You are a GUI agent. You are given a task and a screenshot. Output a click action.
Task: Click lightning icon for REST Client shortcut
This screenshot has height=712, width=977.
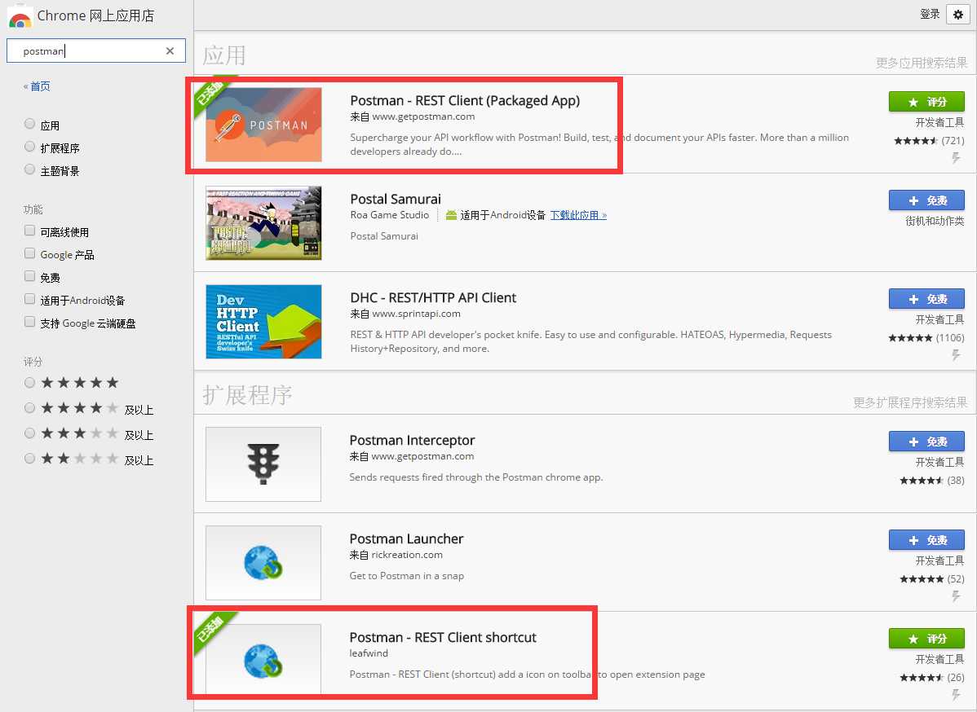(956, 695)
